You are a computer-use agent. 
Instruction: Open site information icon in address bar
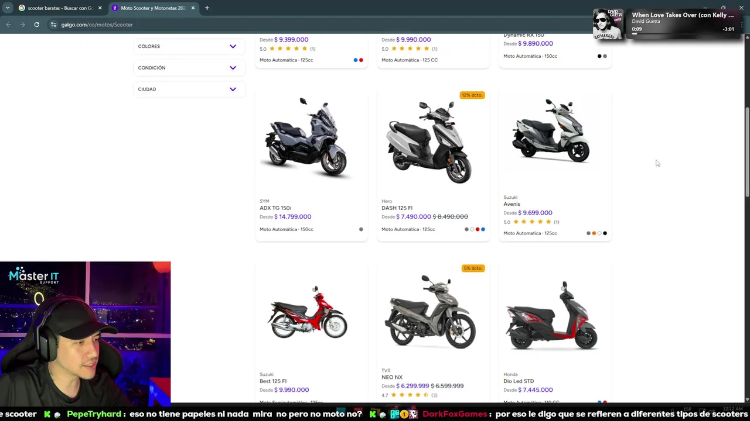pos(53,25)
